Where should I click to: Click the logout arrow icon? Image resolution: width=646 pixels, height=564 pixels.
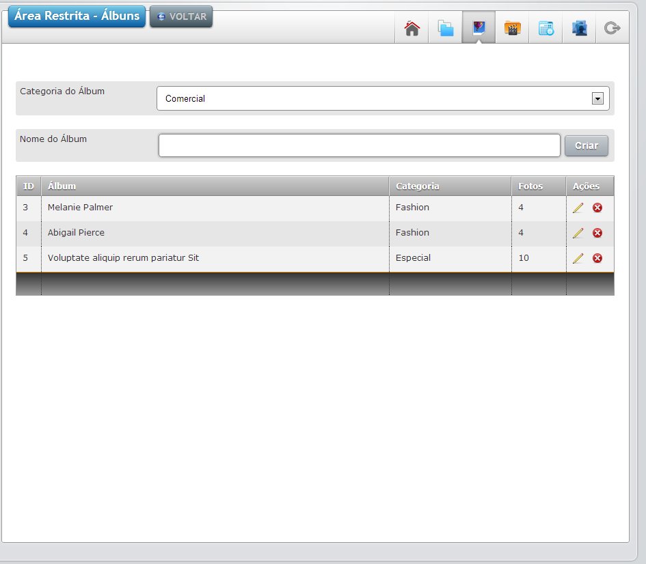[x=613, y=28]
